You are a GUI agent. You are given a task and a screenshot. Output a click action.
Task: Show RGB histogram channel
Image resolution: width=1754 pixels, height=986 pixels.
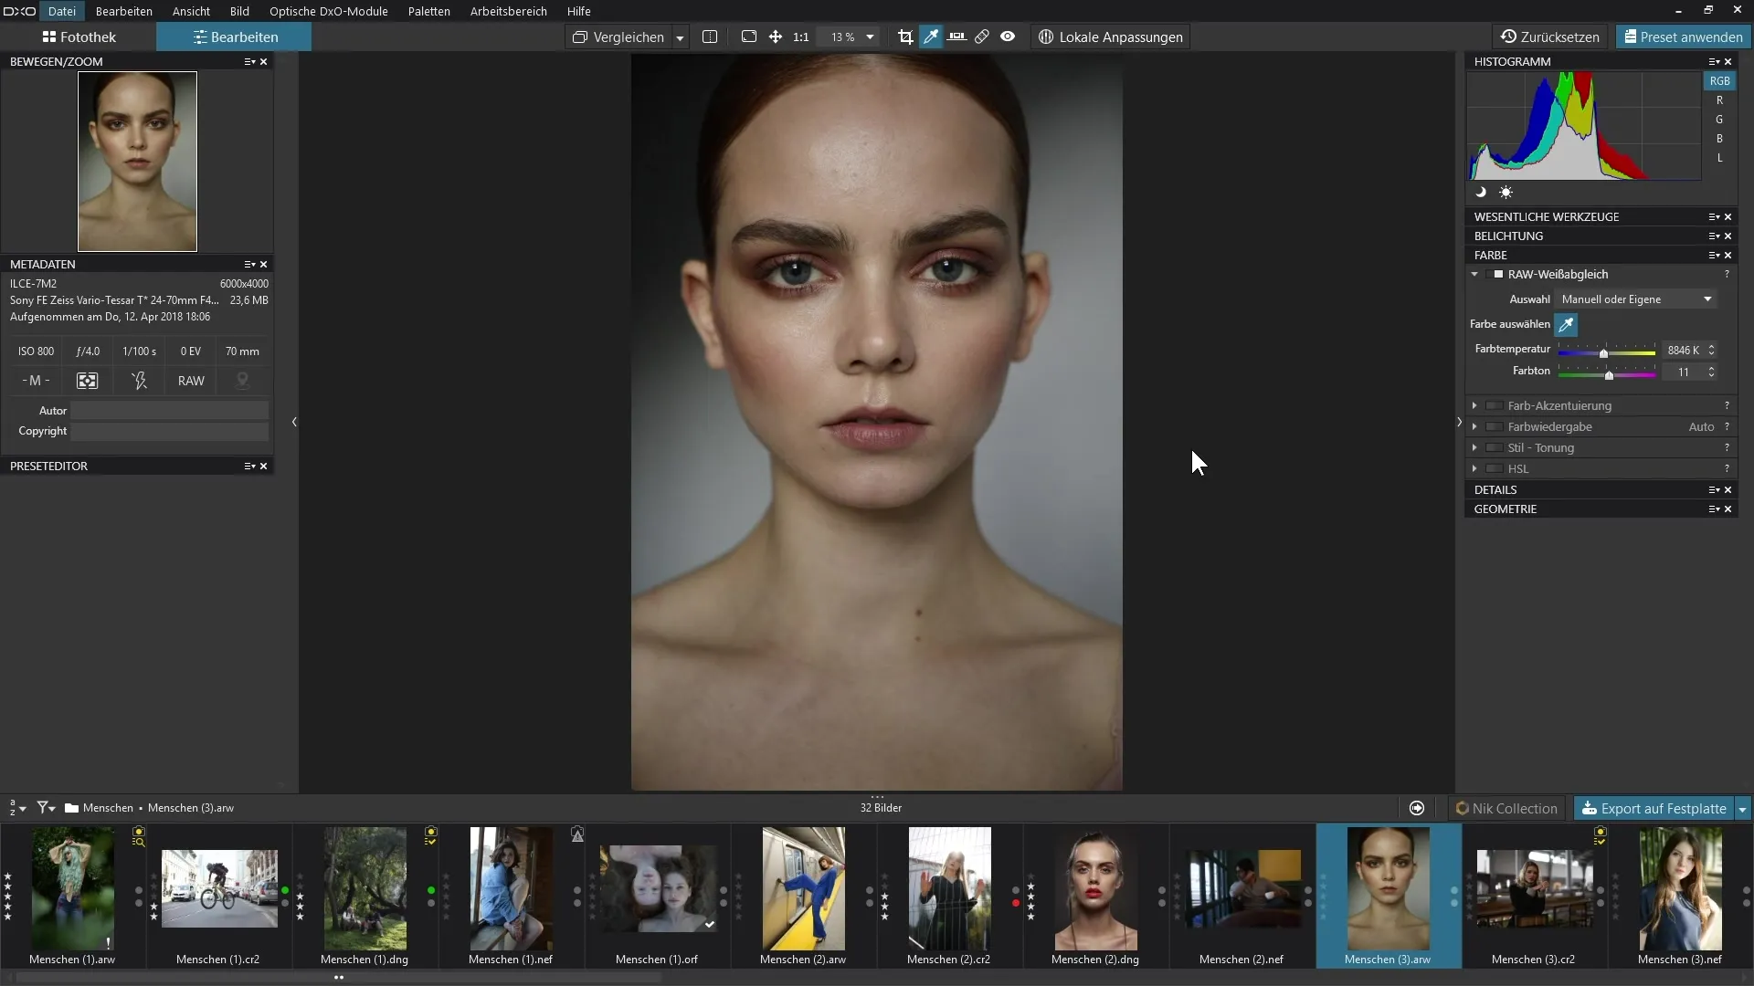click(x=1719, y=81)
